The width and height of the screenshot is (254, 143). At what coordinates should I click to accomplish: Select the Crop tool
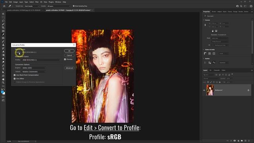coord(3,27)
